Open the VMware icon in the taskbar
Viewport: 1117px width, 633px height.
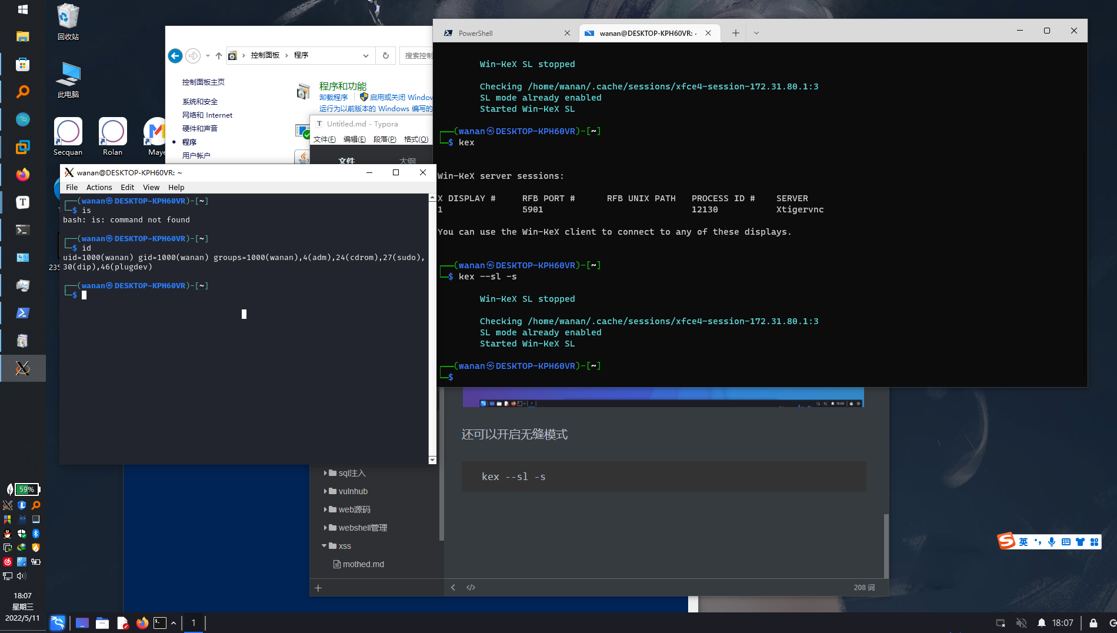[x=22, y=147]
